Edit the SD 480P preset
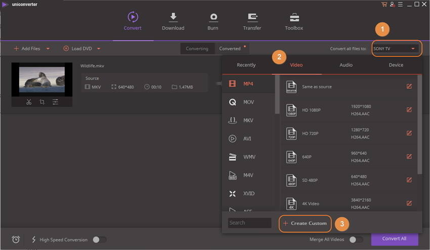Image resolution: width=430 pixels, height=250 pixels. coord(409,180)
